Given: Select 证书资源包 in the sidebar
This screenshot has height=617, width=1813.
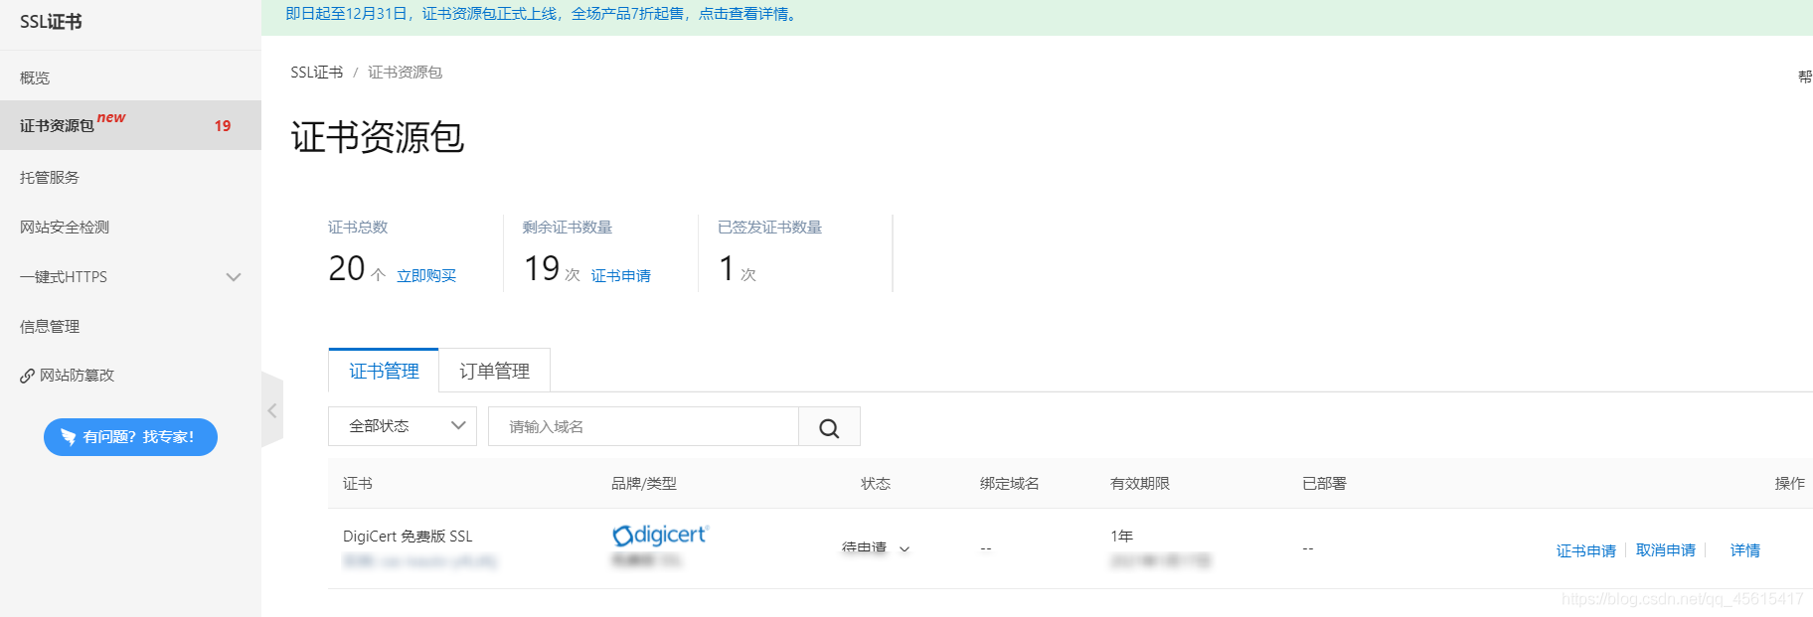Looking at the screenshot, I should click(130, 125).
